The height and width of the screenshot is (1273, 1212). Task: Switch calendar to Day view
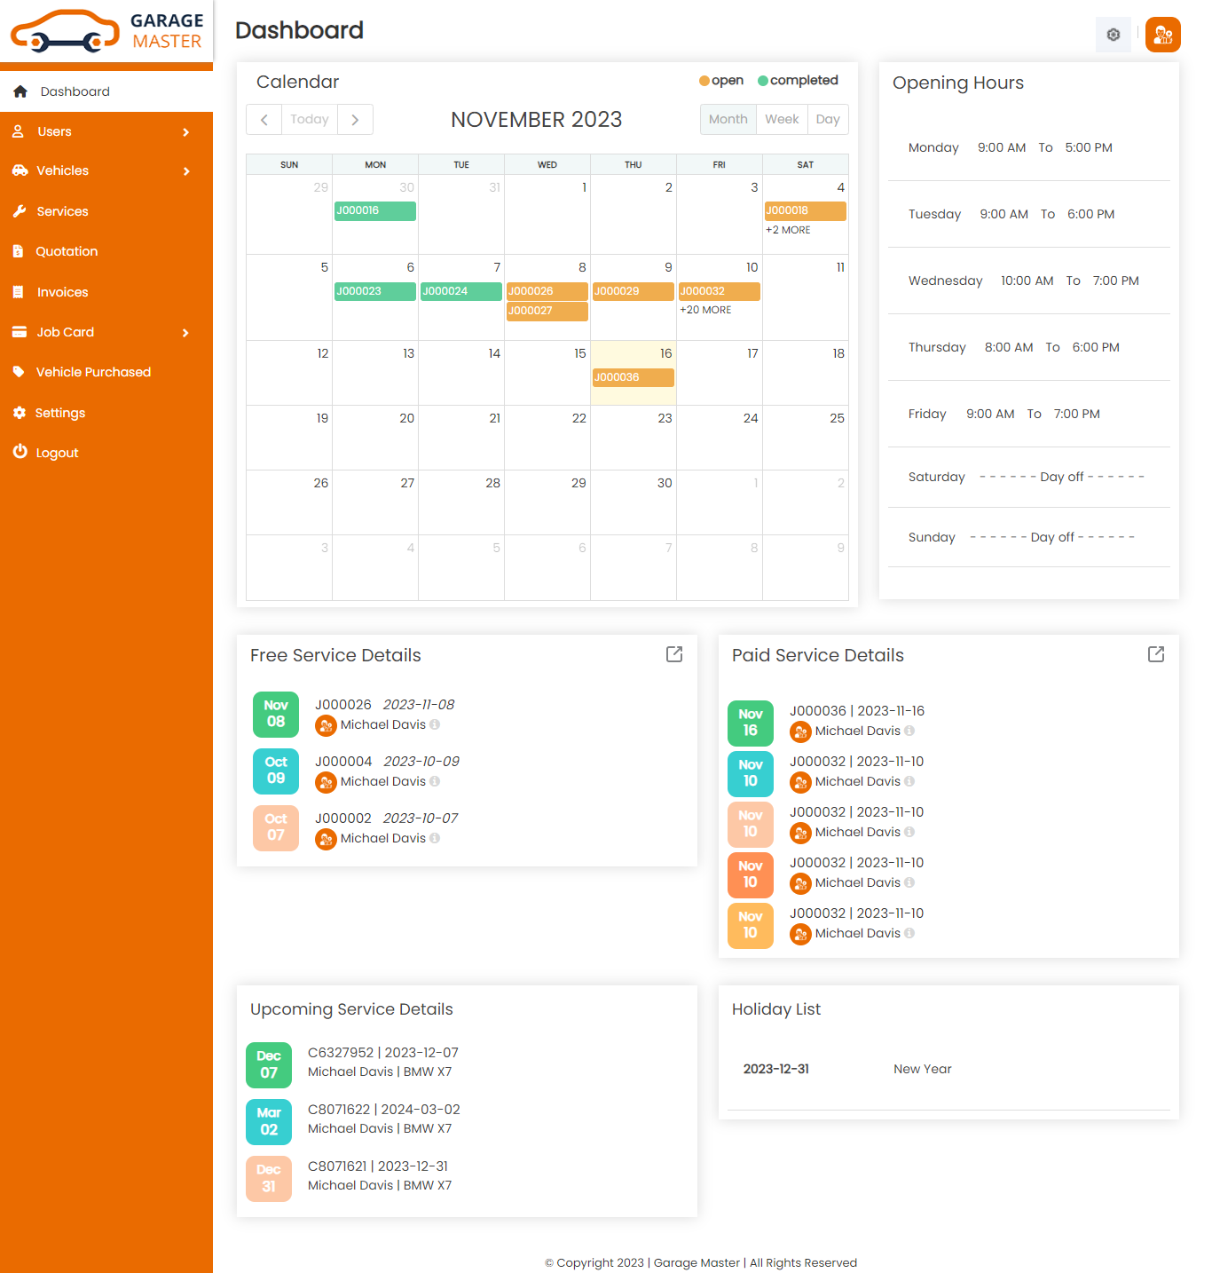pyautogui.click(x=827, y=119)
